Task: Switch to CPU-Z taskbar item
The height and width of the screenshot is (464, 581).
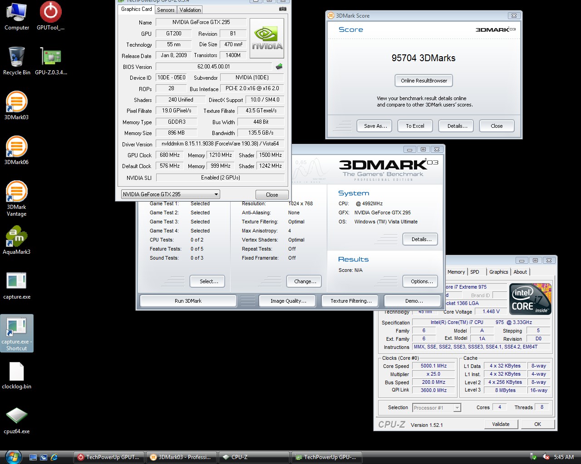Action: (254, 457)
